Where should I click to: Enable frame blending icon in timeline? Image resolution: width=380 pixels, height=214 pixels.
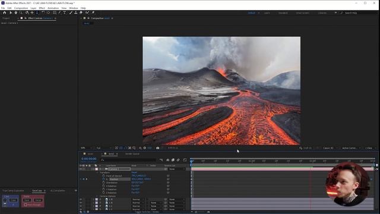[x=173, y=160]
